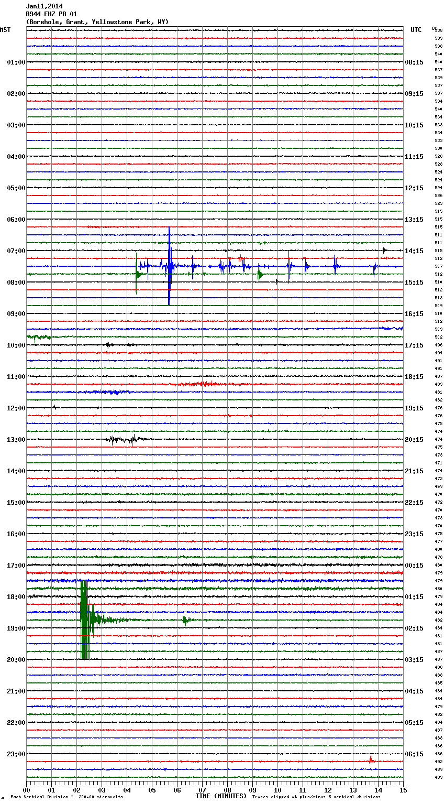Click the UTC timezone label

(x=416, y=30)
